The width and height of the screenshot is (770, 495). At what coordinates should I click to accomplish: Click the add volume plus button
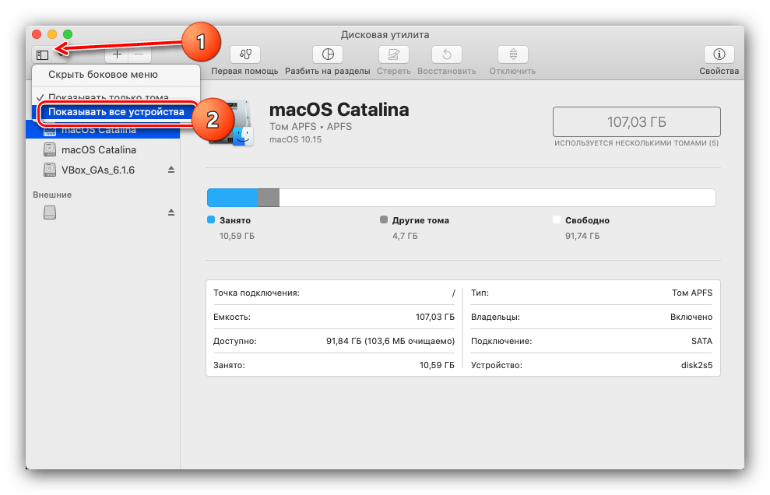click(x=117, y=54)
